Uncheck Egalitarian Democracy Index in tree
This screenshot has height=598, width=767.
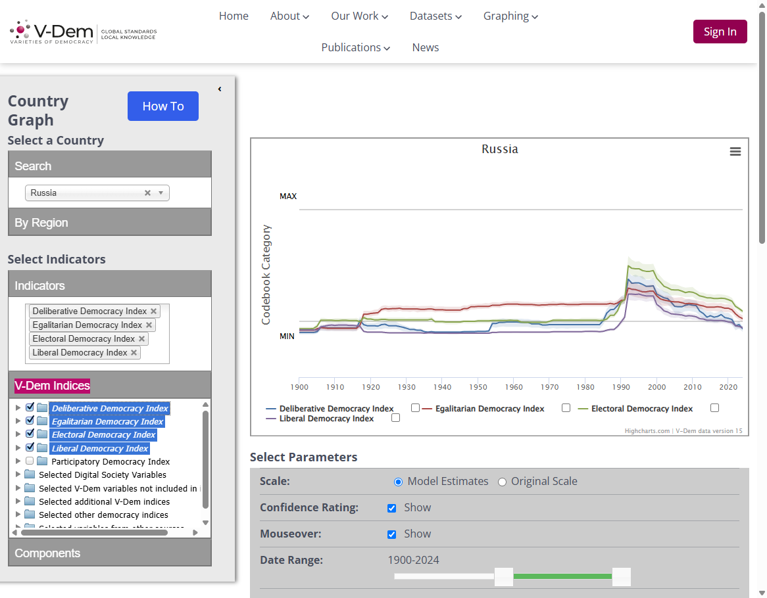30,420
